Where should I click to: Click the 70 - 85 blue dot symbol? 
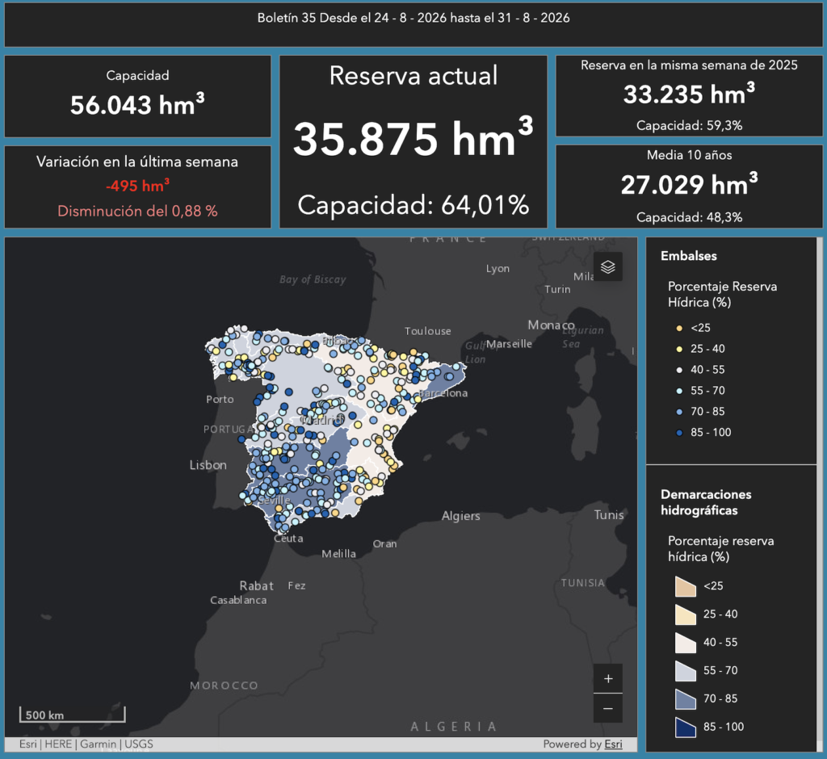coord(679,412)
